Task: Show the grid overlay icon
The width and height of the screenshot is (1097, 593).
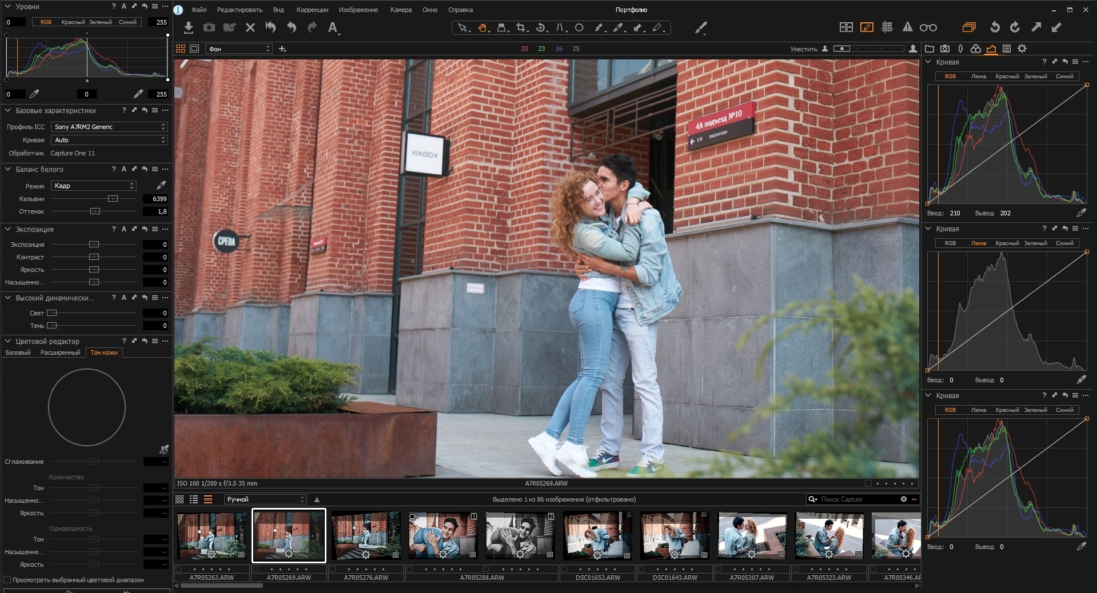Action: pyautogui.click(x=887, y=27)
